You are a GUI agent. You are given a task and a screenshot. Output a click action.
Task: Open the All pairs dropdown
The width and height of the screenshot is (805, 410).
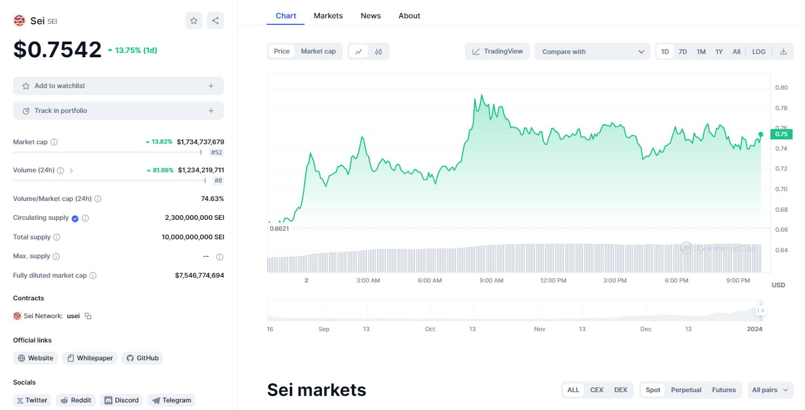click(770, 390)
